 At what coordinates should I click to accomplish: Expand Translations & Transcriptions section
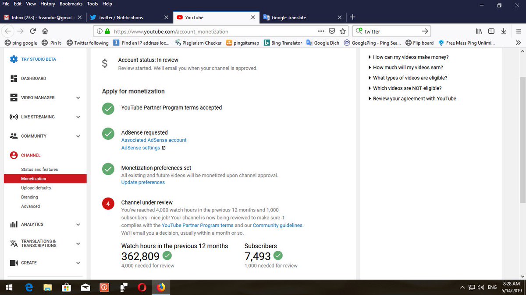pos(78,244)
